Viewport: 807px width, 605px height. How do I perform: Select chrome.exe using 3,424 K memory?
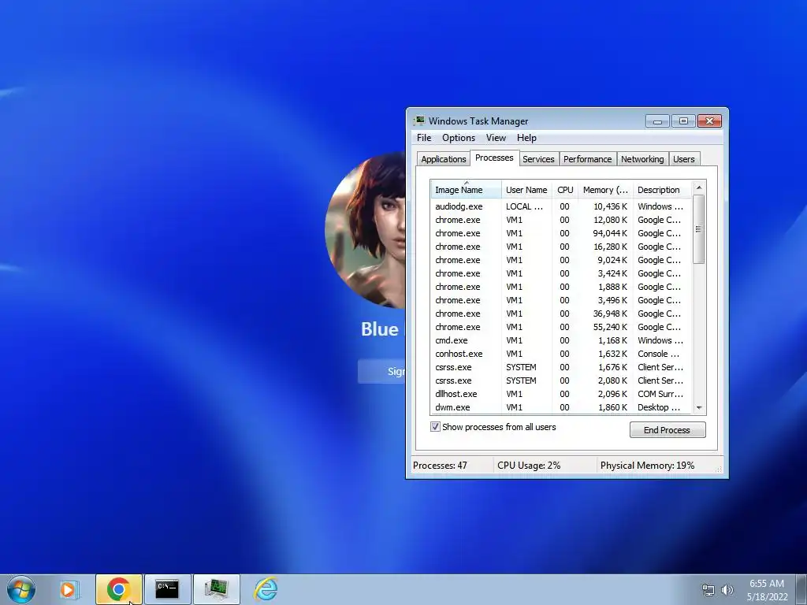[x=561, y=273]
